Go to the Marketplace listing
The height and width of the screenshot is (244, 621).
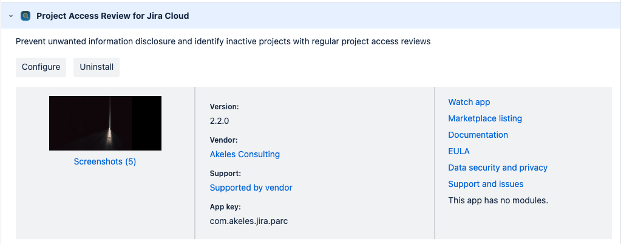tap(485, 118)
